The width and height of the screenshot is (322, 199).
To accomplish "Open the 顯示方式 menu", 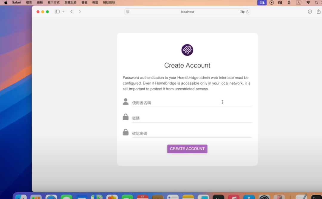I will (x=53, y=2).
